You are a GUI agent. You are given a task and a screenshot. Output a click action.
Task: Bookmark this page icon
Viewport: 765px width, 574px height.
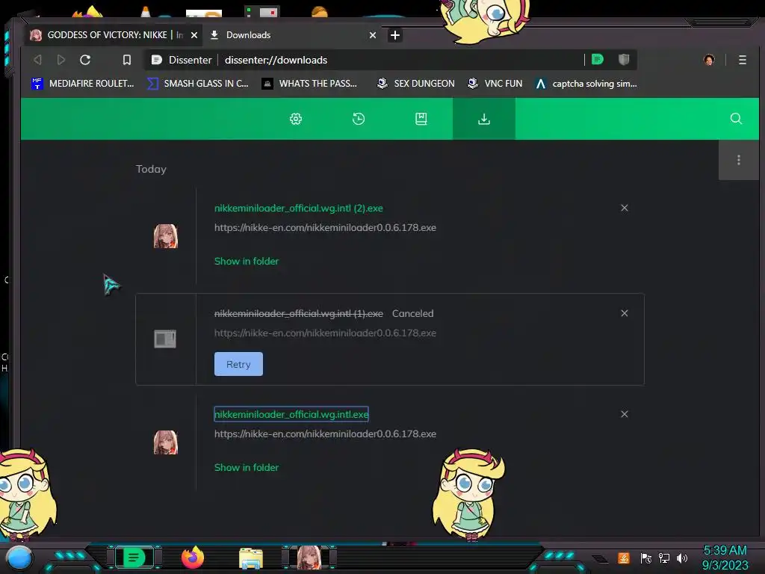[127, 60]
